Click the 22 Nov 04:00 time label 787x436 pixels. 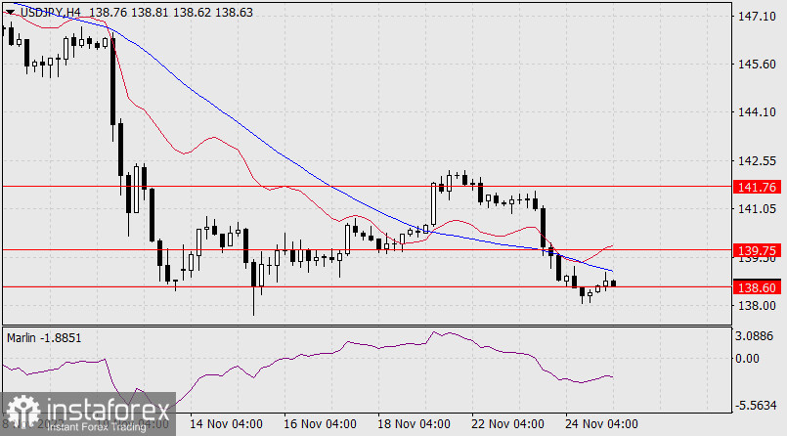pos(507,424)
